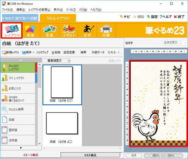Click the 0/0 page counter field
The width and height of the screenshot is (188, 159).
point(134,156)
